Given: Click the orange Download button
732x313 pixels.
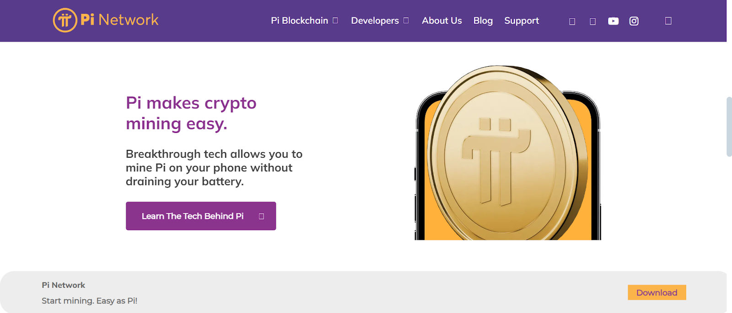Looking at the screenshot, I should click(x=657, y=292).
